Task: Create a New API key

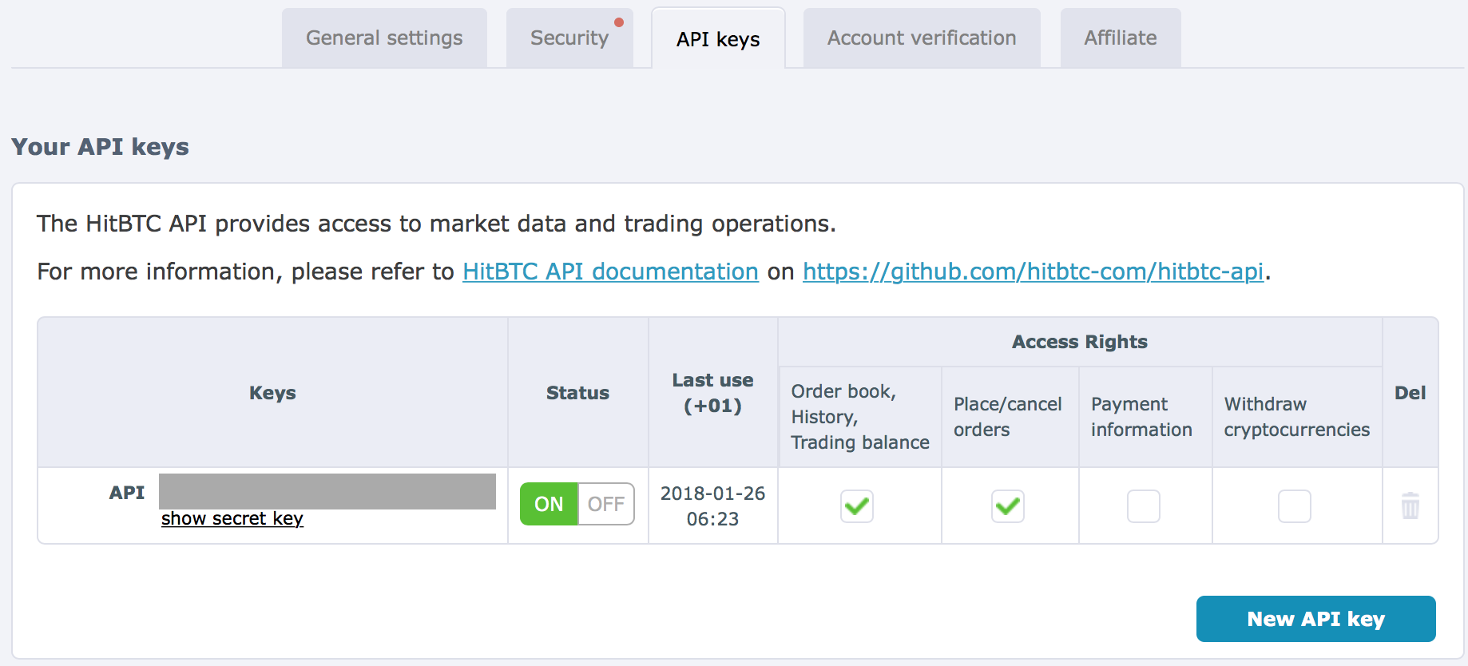Action: 1316,619
